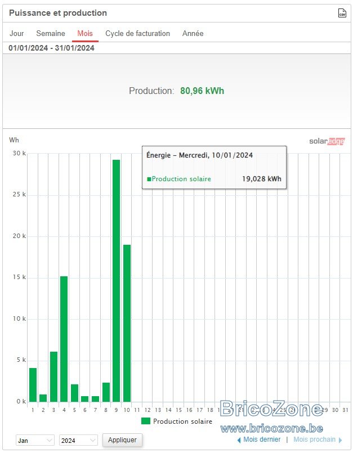
Task: Click the tallest bar for day 9
Action: click(116, 281)
